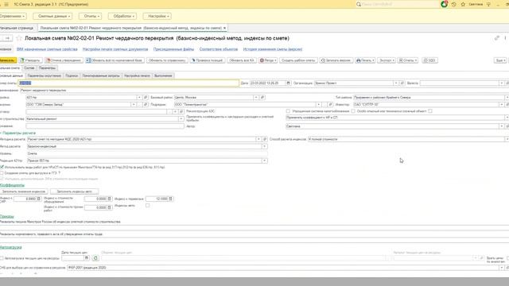The height and width of the screenshot is (286, 509).
Task: Expand the Заказчик dropdown arrow
Action: coord(133,104)
